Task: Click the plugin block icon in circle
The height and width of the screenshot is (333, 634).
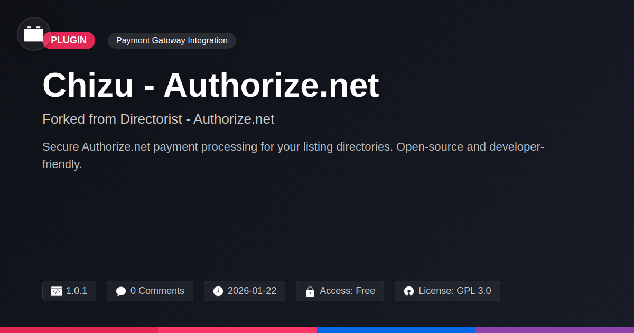Action: click(34, 34)
